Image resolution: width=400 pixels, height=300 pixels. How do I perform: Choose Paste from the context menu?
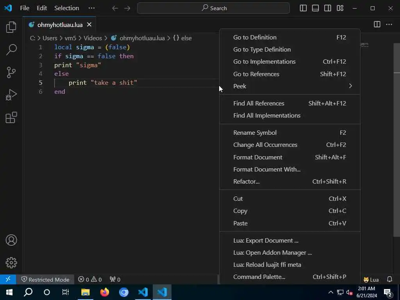pyautogui.click(x=290, y=223)
